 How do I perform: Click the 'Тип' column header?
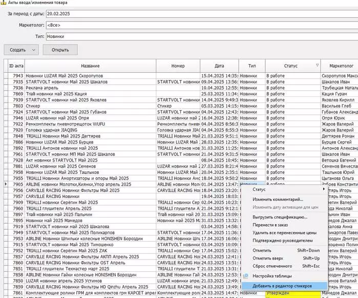[252, 66]
